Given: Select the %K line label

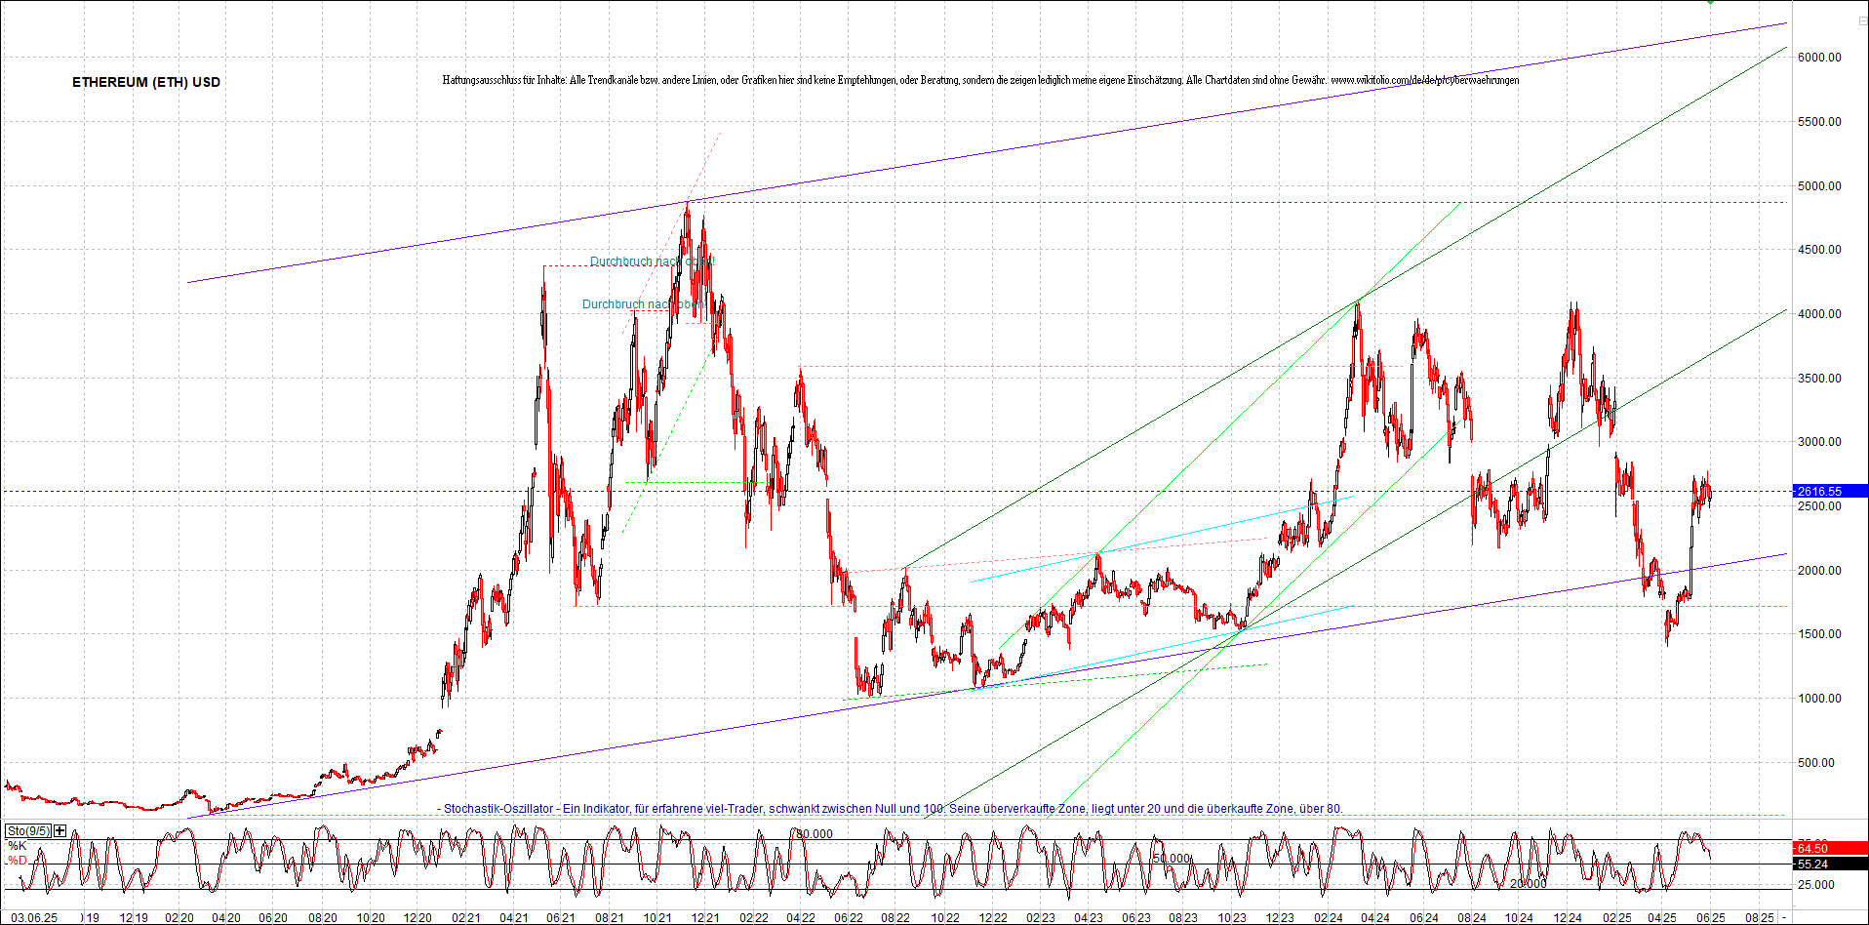Looking at the screenshot, I should point(17,845).
